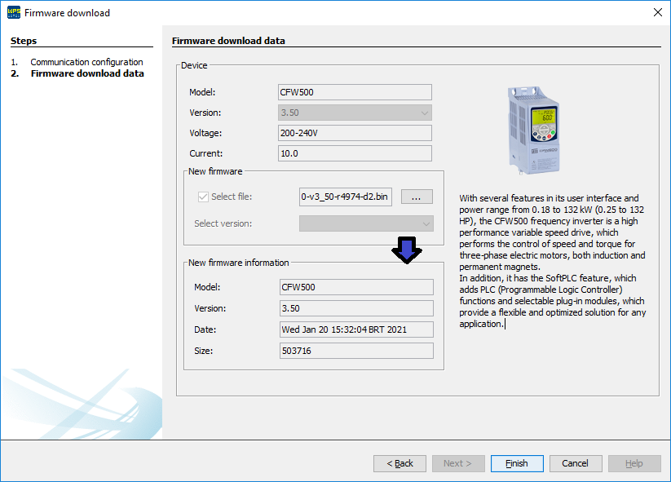Click the Finish button
The image size is (671, 482).
point(516,462)
